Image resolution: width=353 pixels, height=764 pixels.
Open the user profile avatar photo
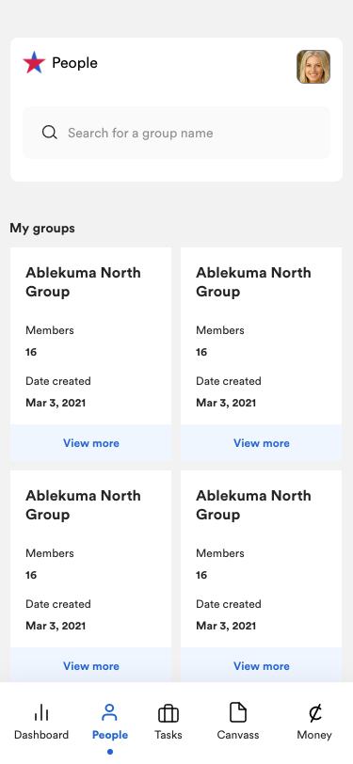click(x=313, y=67)
